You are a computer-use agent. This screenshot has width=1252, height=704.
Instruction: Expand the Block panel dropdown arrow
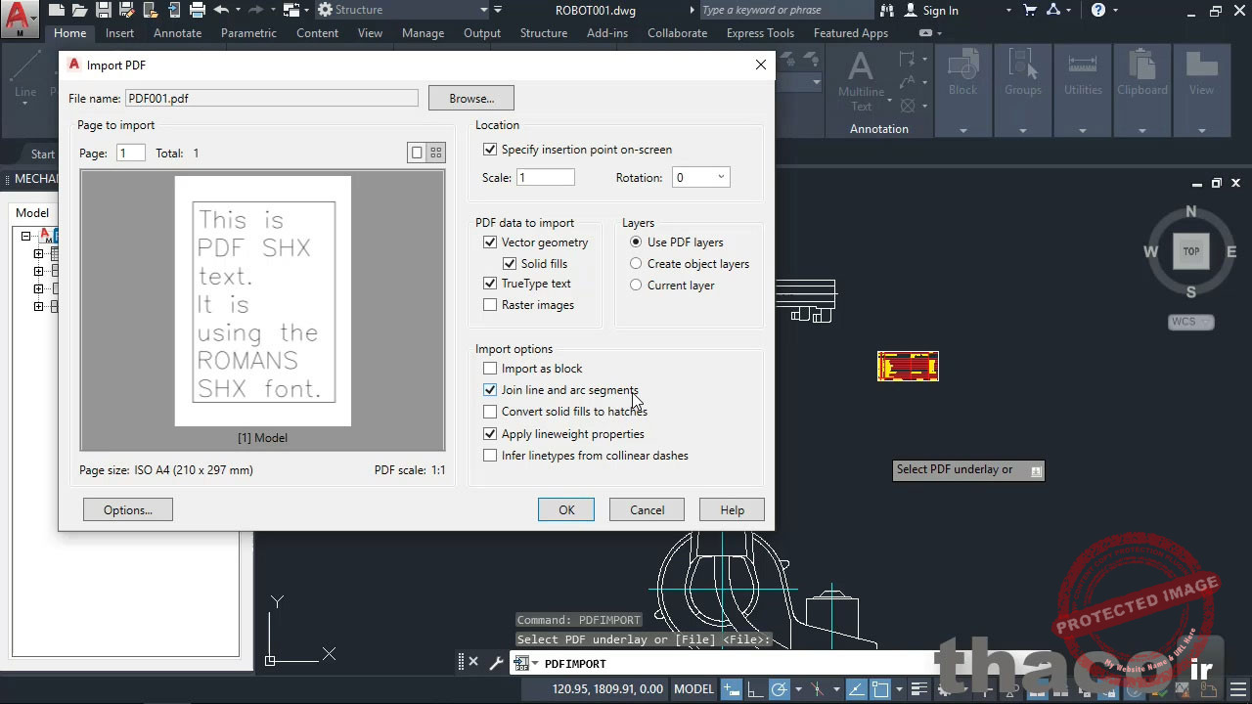pyautogui.click(x=962, y=130)
